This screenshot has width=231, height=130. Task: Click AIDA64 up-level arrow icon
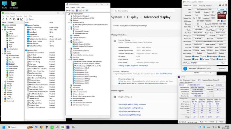tap(11, 19)
